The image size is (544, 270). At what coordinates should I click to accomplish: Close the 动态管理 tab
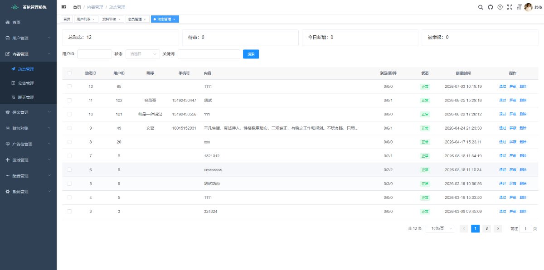174,19
